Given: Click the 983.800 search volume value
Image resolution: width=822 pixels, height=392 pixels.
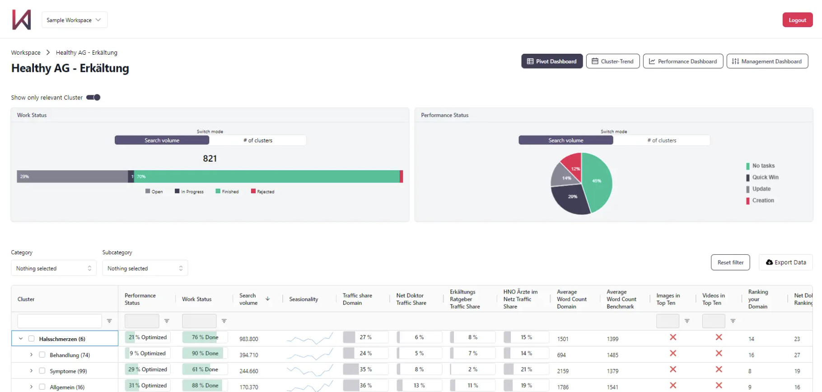Looking at the screenshot, I should (249, 339).
